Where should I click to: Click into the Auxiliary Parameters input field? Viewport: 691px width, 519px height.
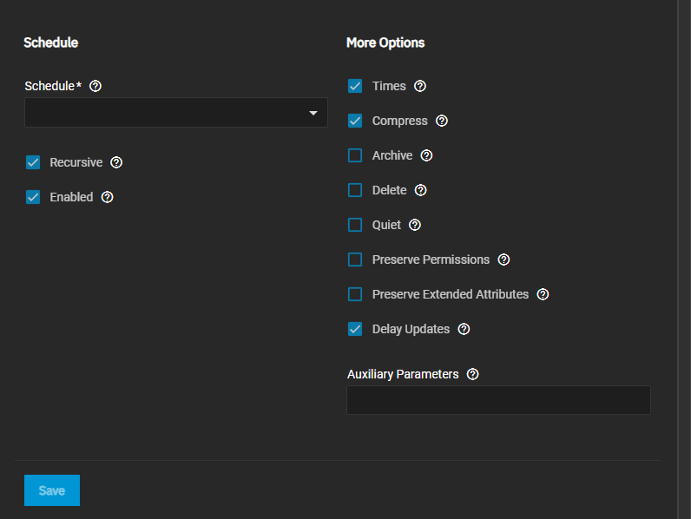coord(498,400)
